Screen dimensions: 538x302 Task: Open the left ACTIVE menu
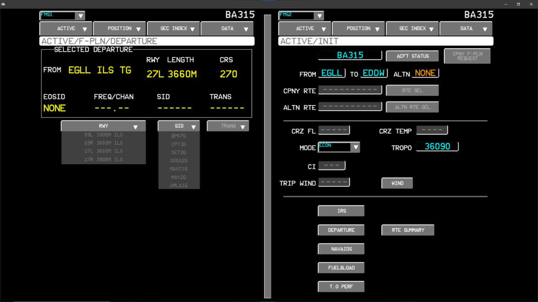click(66, 28)
